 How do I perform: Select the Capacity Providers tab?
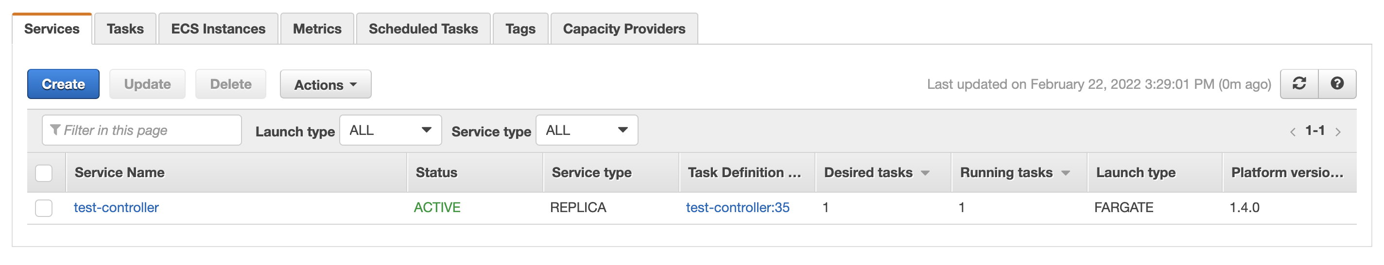point(624,29)
